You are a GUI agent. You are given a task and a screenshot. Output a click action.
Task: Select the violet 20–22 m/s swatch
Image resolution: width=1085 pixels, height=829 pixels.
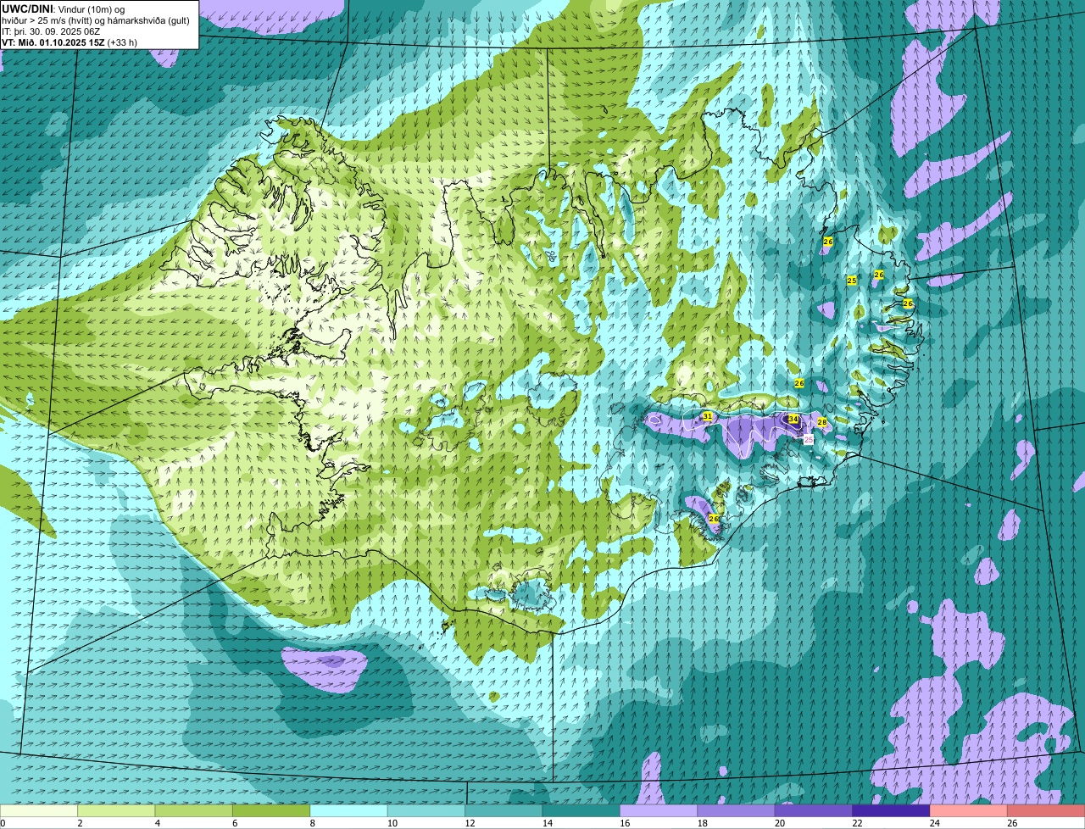coord(814,810)
